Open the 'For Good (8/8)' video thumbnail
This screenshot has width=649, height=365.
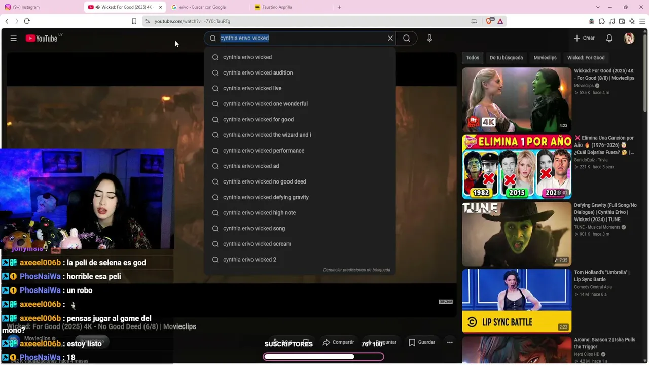coord(517,99)
